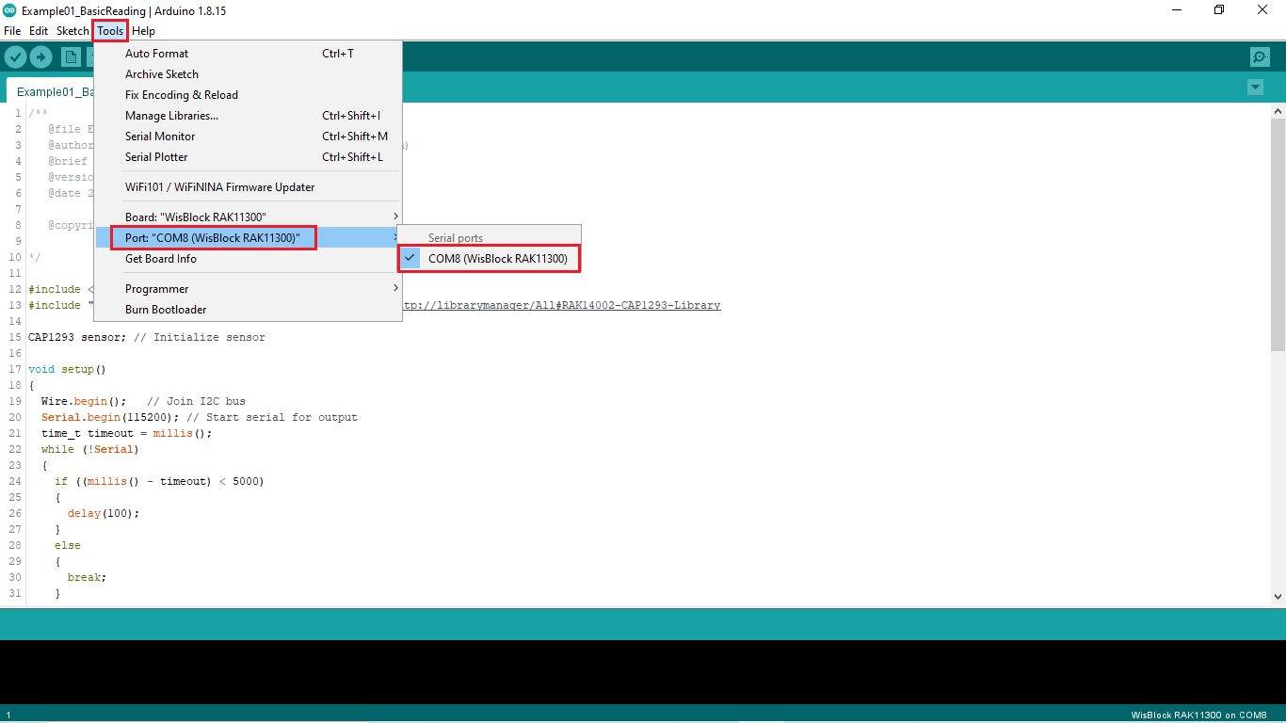Click the Upload arrow toolbar button

pos(40,57)
